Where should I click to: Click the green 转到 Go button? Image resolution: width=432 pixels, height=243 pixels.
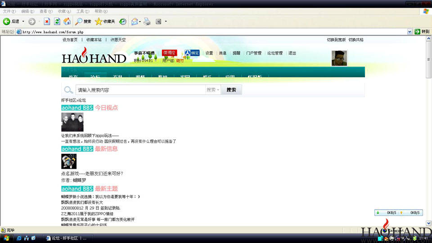tap(422, 32)
